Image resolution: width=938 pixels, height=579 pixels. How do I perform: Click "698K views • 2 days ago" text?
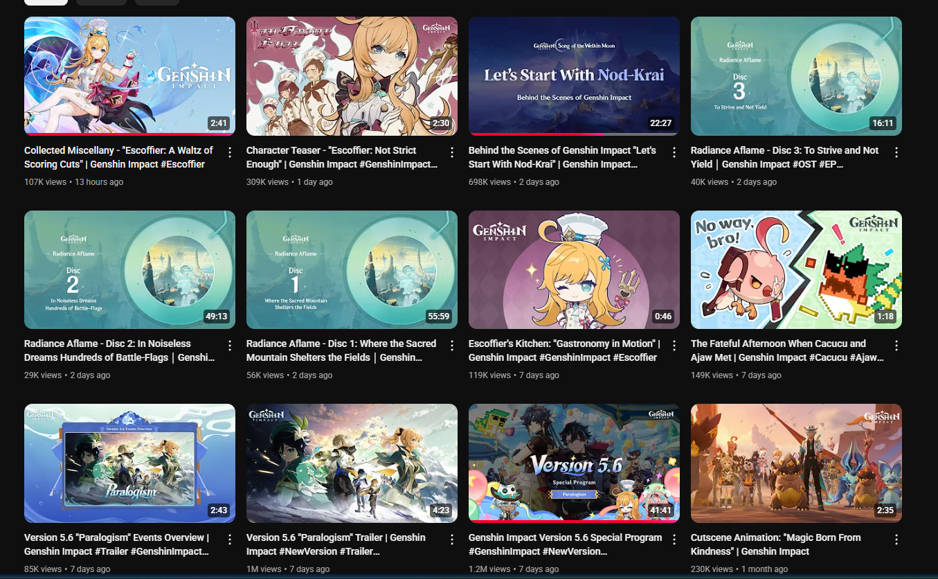point(514,182)
